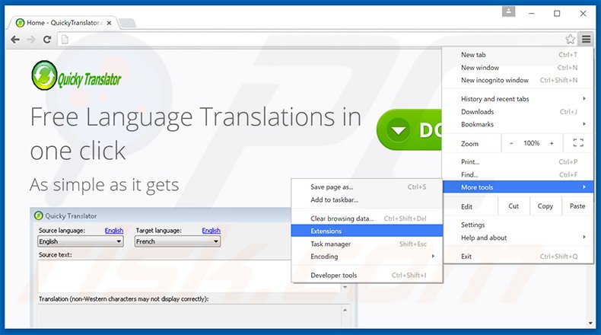Enter fullscreen via zoom fullscreen icon
The height and width of the screenshot is (335, 601).
[578, 143]
